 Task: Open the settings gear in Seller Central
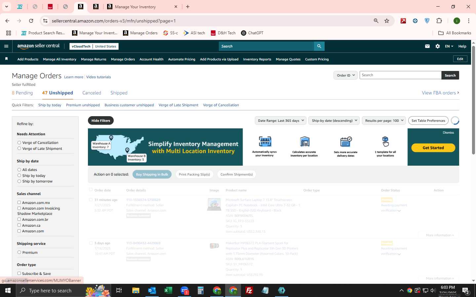pyautogui.click(x=438, y=46)
